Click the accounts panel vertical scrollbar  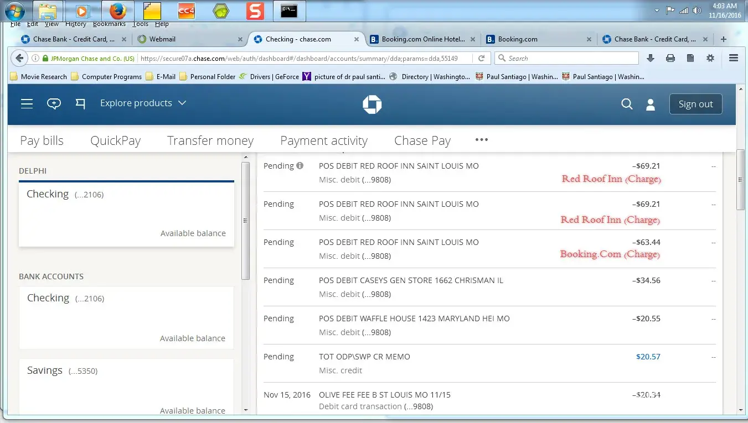(x=246, y=221)
